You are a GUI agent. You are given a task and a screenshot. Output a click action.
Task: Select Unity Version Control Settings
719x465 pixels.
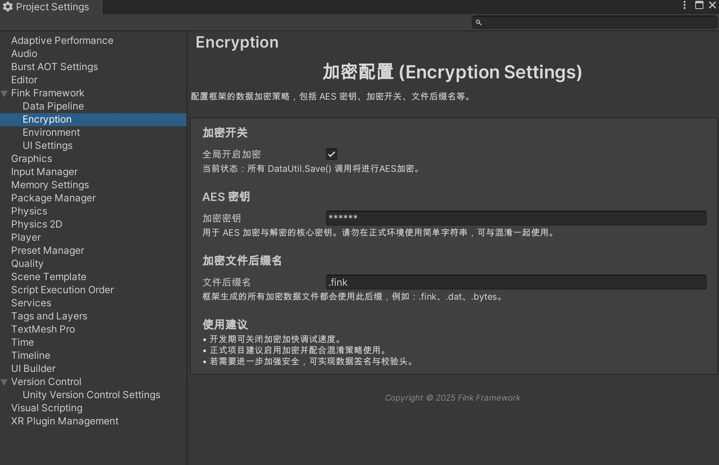[91, 395]
